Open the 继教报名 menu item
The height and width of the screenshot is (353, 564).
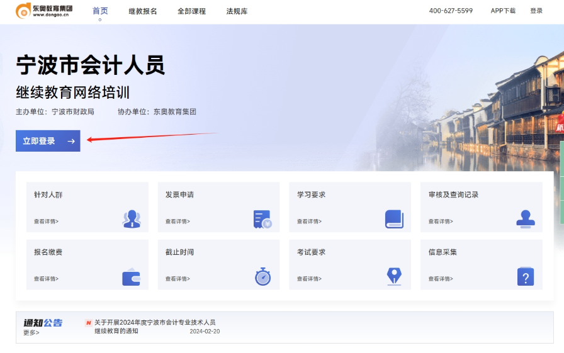click(143, 11)
